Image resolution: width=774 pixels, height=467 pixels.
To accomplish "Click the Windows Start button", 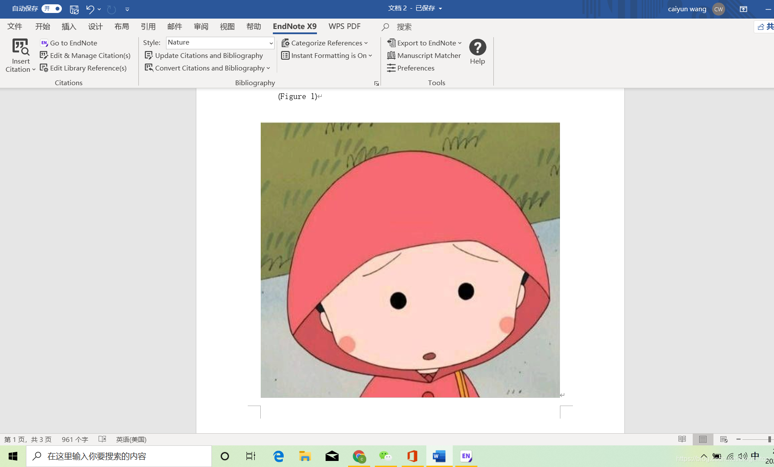I will tap(13, 456).
